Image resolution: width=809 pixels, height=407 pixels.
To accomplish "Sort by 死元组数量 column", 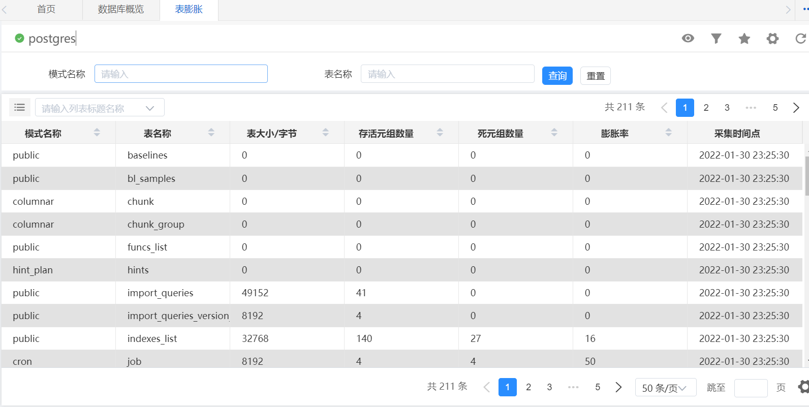I will 554,133.
